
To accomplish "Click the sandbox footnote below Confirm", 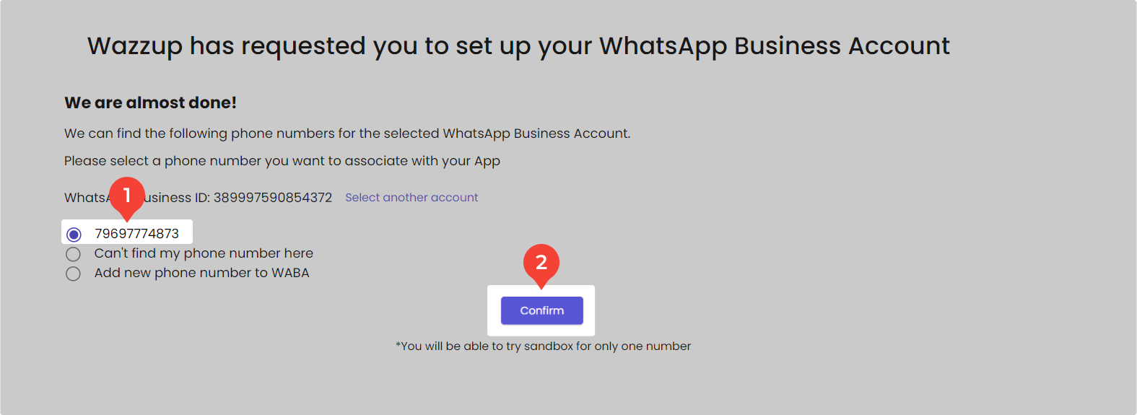I will 543,346.
